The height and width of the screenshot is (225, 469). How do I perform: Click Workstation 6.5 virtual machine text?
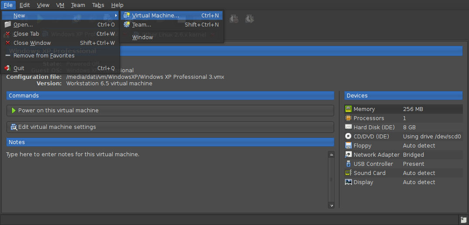[109, 84]
